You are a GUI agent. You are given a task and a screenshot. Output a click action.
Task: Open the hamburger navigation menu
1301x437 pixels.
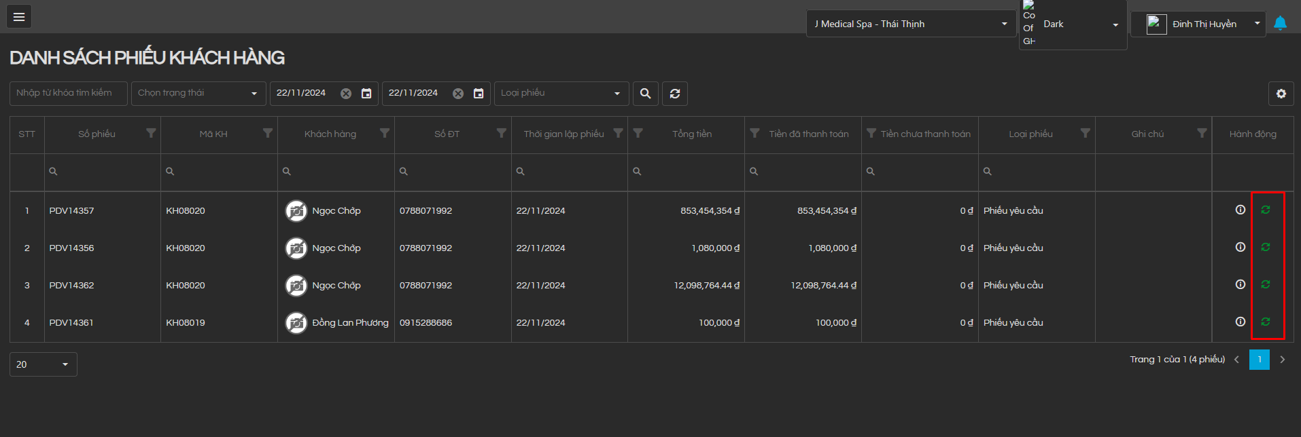(19, 17)
